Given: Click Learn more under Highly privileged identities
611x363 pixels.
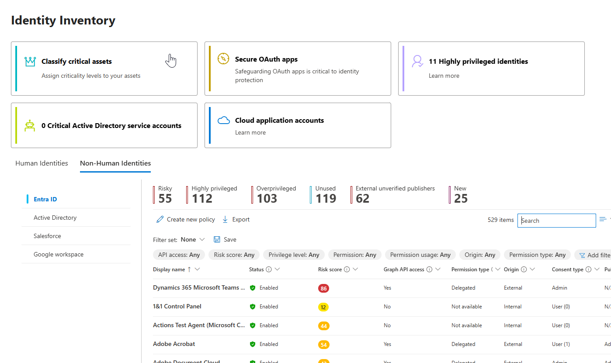Looking at the screenshot, I should 444,76.
